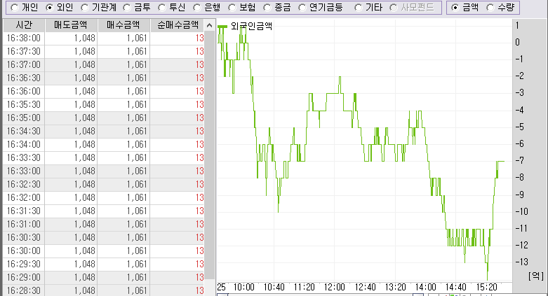Select the 연기금등 radio button
Image resolution: width=548 pixels, height=296 pixels.
(x=302, y=7)
